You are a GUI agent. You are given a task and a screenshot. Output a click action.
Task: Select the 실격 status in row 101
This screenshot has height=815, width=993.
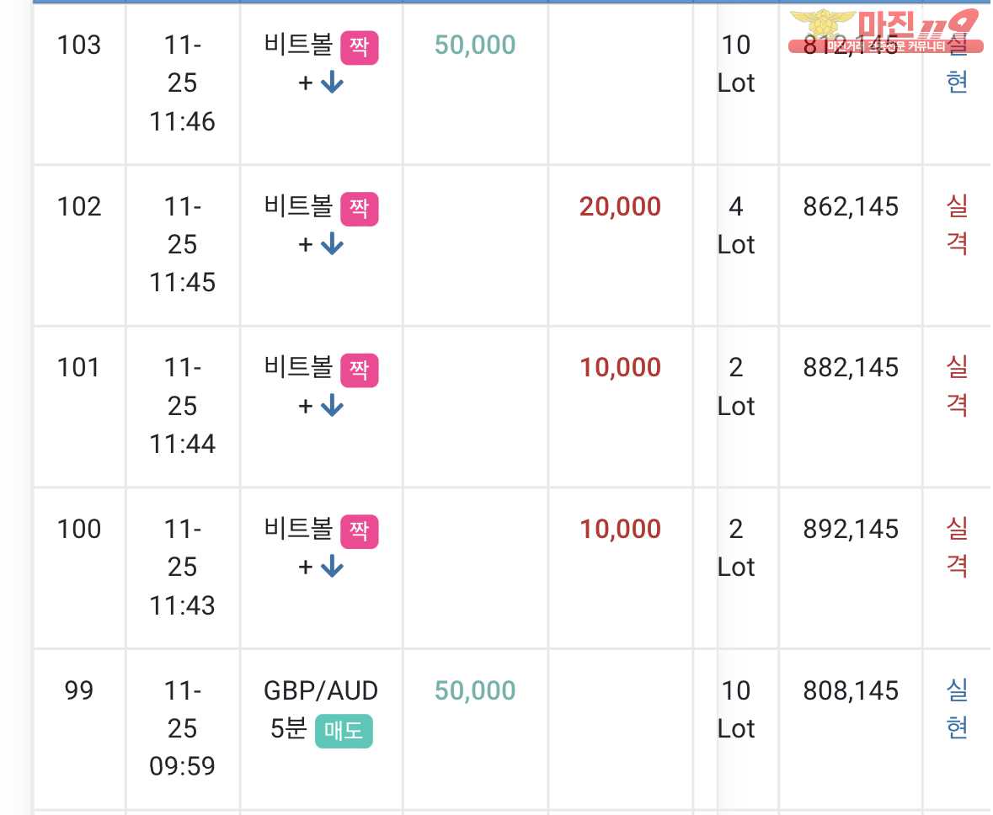(956, 386)
